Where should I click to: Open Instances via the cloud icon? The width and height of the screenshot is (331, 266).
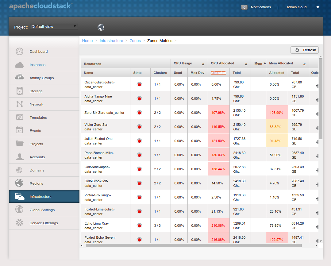tap(19, 65)
